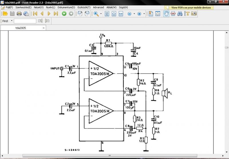
Task: Go to the first page
Action: pyautogui.click(x=35, y=14)
